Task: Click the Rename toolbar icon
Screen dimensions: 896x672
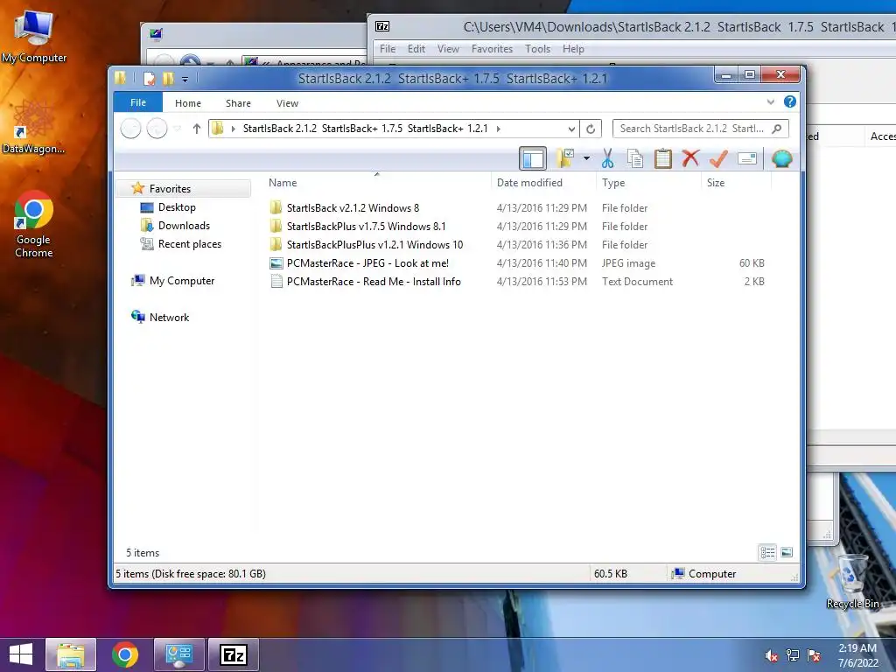Action: [747, 158]
